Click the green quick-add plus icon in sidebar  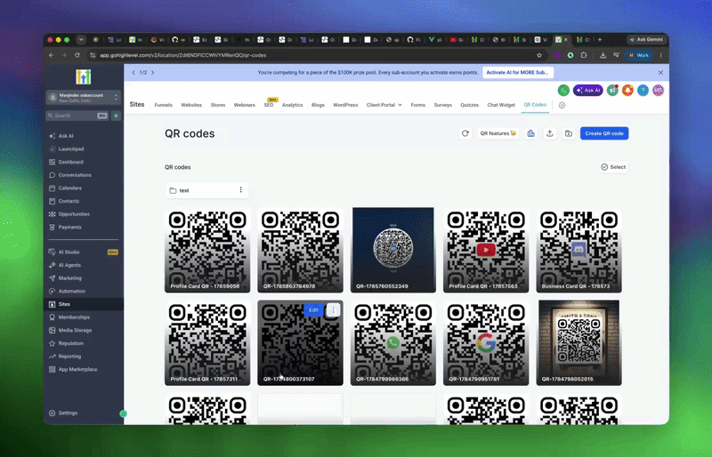(x=117, y=116)
